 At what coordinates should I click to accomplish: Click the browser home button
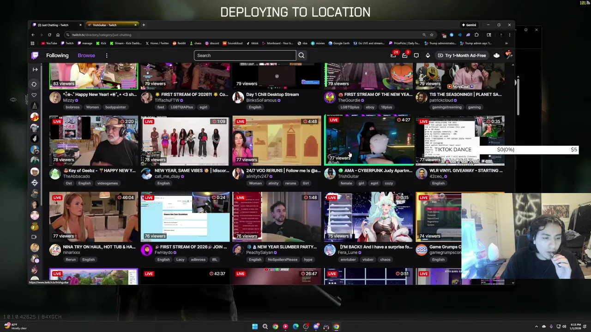pos(58,35)
